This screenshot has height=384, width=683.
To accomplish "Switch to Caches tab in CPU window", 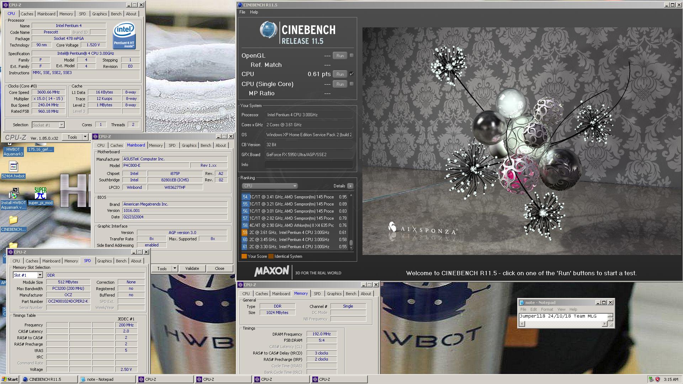I will pyautogui.click(x=27, y=14).
